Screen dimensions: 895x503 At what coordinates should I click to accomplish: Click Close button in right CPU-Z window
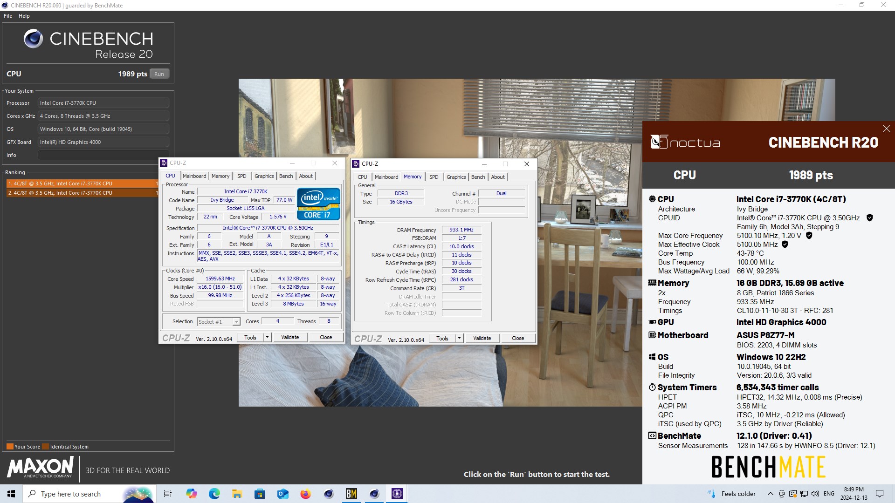click(x=518, y=338)
